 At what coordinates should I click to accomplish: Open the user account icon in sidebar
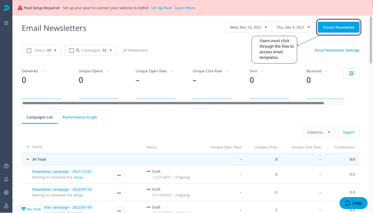[6, 205]
